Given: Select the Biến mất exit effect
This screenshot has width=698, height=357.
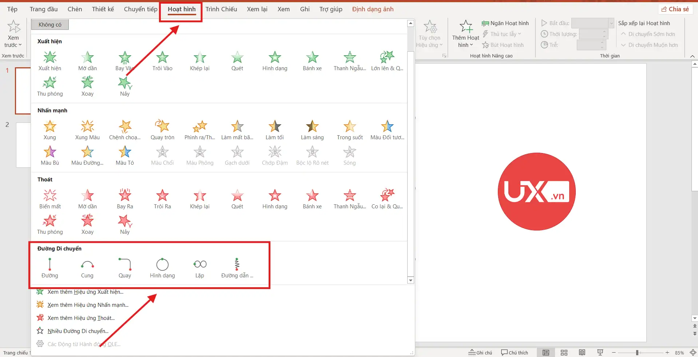Looking at the screenshot, I should [50, 199].
